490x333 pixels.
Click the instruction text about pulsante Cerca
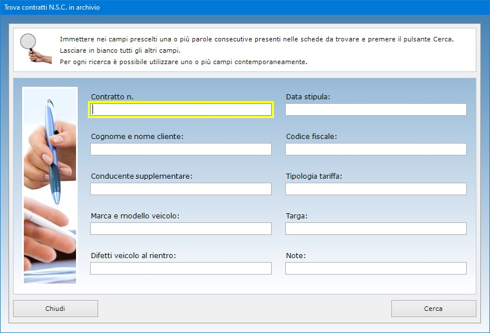[x=256, y=40]
